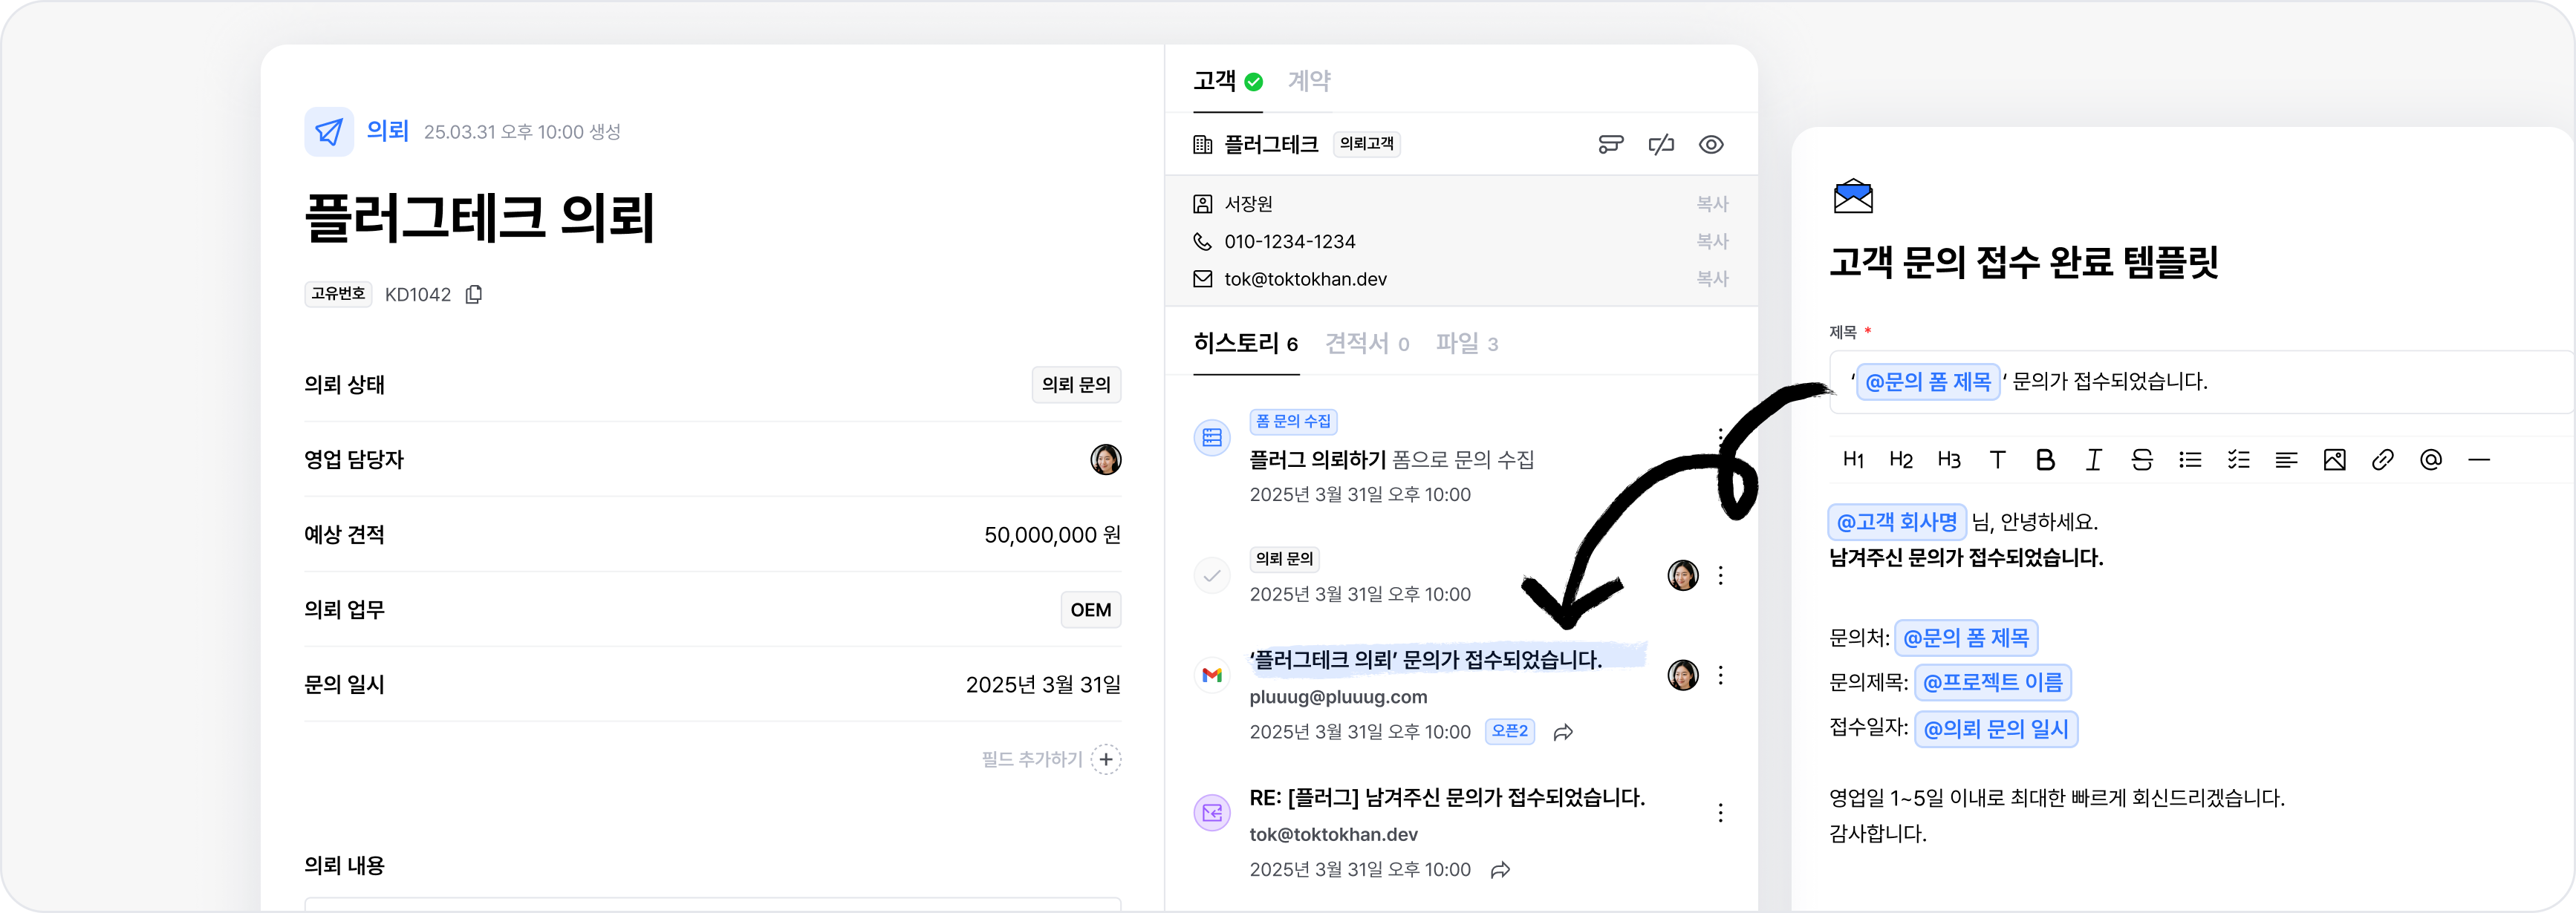This screenshot has width=2576, height=913.
Task: Open more options for 폼 문의 수집 entry
Action: tap(1720, 437)
